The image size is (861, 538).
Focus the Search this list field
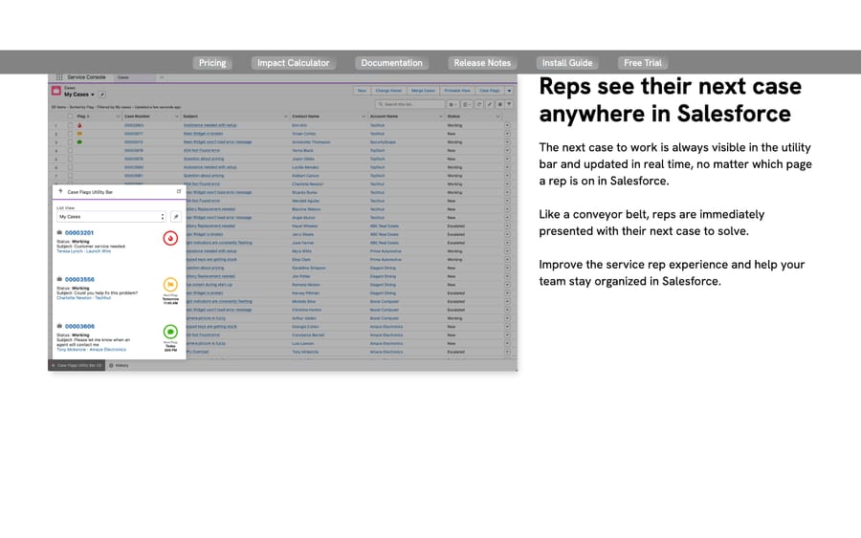(x=410, y=104)
